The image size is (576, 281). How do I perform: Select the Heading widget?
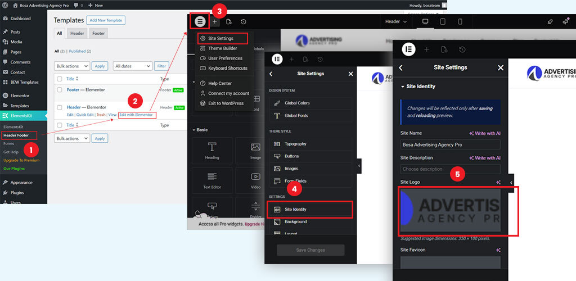(x=212, y=151)
